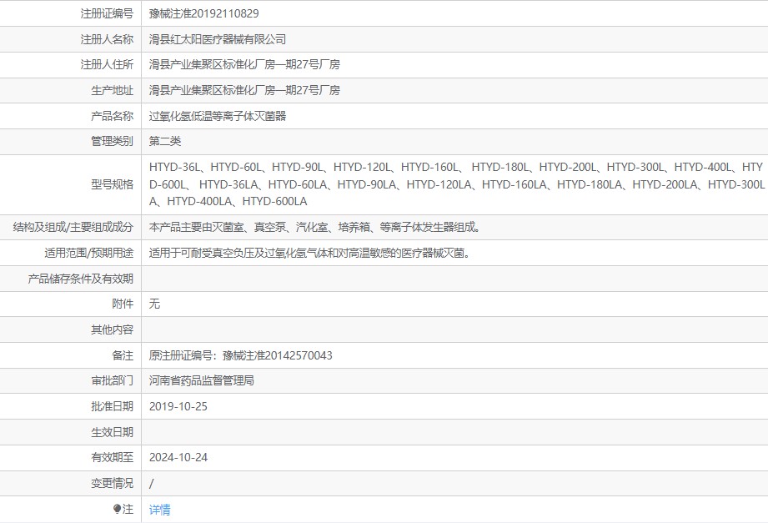The image size is (768, 523).
Task: Click the 其他内容 label
Action: tap(113, 329)
